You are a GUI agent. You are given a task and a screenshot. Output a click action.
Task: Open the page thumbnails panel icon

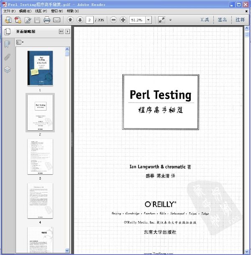coord(7,31)
